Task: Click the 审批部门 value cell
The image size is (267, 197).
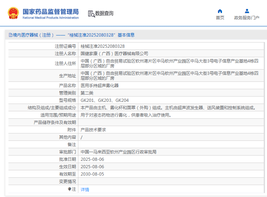Action: point(118,152)
